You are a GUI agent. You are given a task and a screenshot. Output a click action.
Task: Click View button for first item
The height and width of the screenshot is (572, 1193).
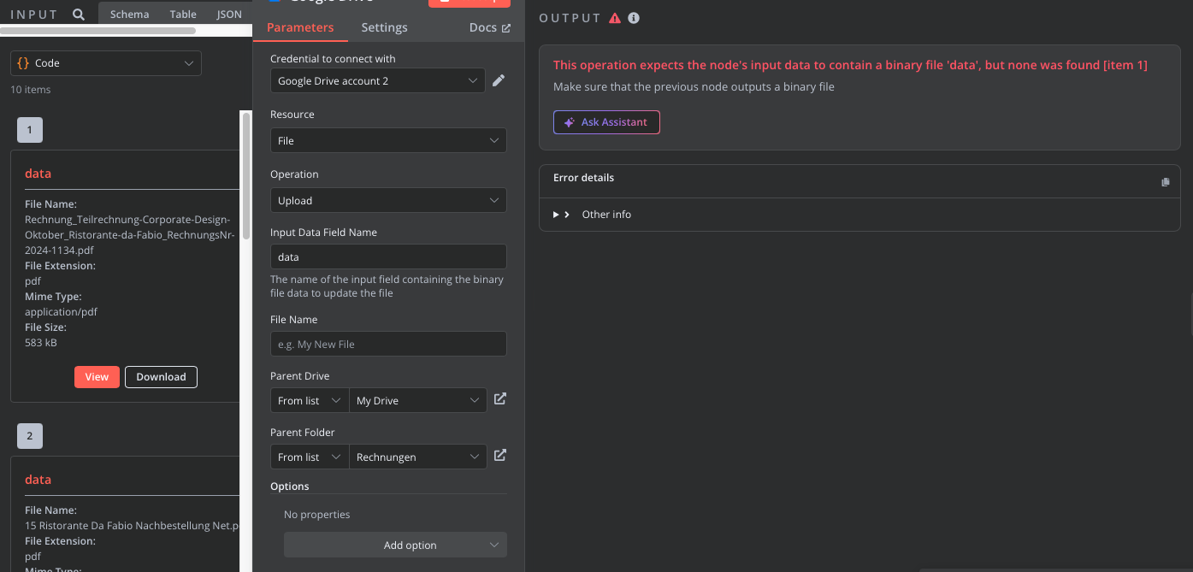97,377
